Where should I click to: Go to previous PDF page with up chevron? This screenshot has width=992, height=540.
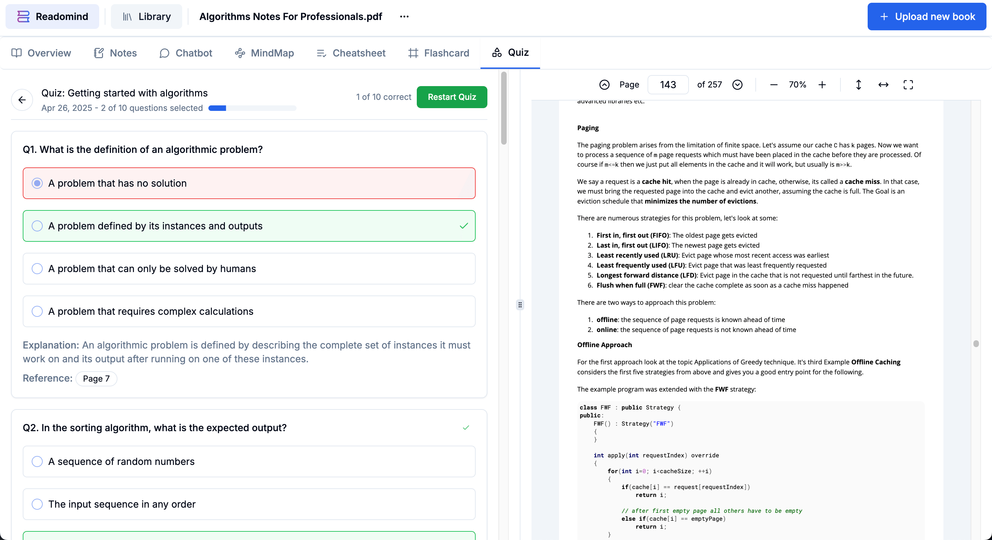[x=604, y=85]
